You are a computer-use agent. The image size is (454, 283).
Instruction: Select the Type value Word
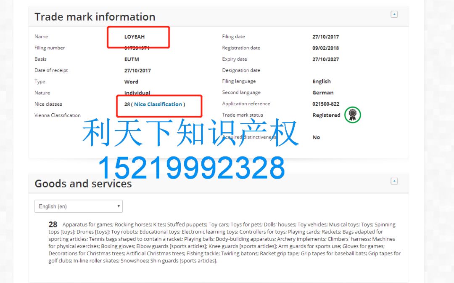click(131, 82)
